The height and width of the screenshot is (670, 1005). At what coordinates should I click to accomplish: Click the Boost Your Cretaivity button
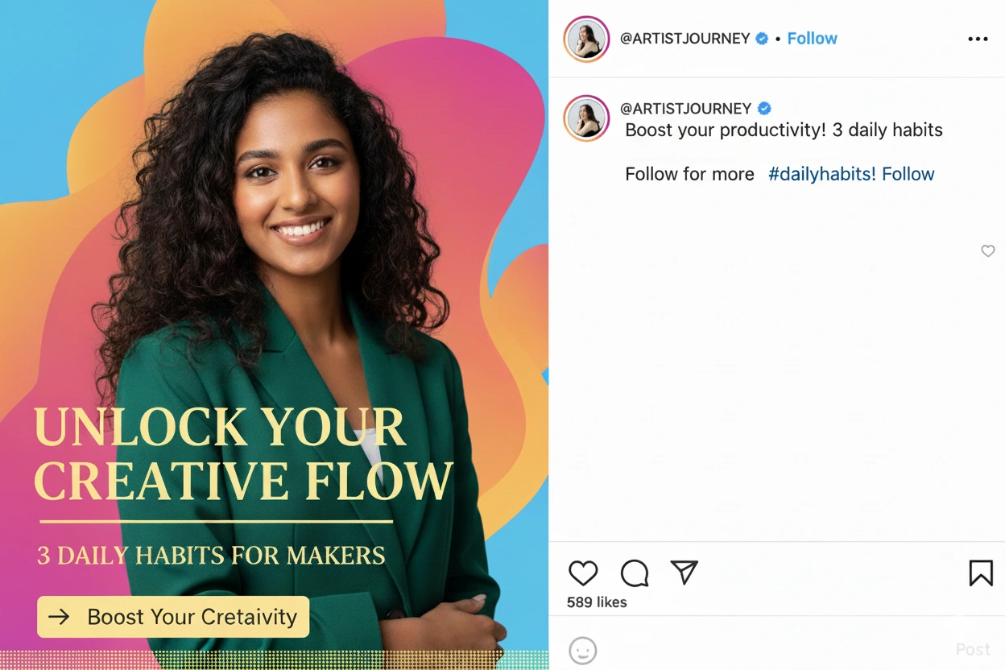172,617
